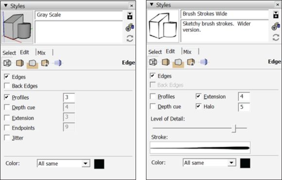Toggle Profiles checkbox in Gray Scale panel
This screenshot has height=180, width=282.
(x=7, y=97)
